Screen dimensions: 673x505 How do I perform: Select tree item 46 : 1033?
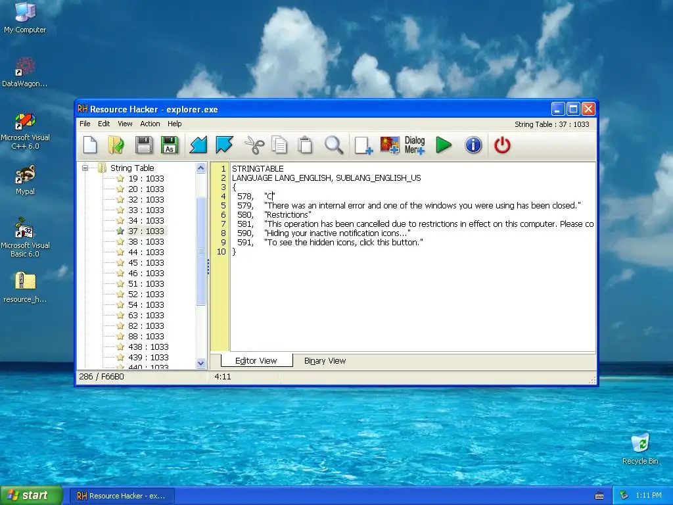(146, 273)
